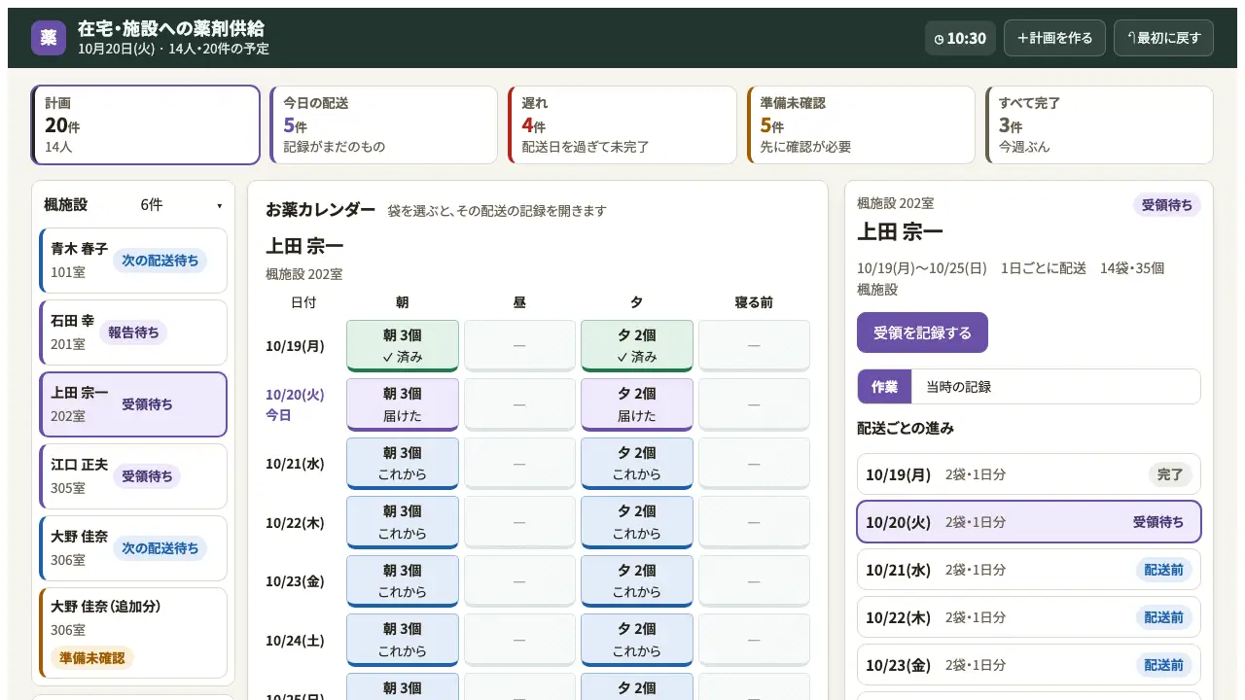Select today's morning bag marked 届けた
This screenshot has width=1245, height=700.
[403, 404]
